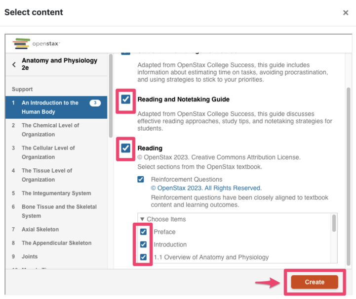Toggle 1.1 Overview of Anatomy and Physiology checkbox

[143, 257]
